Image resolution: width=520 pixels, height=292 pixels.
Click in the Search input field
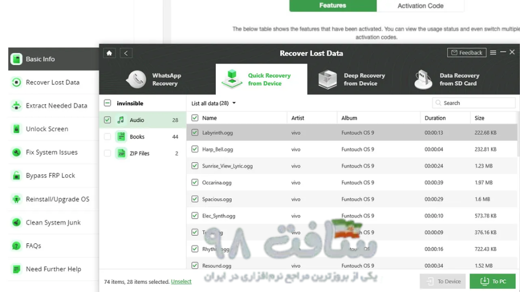(474, 103)
